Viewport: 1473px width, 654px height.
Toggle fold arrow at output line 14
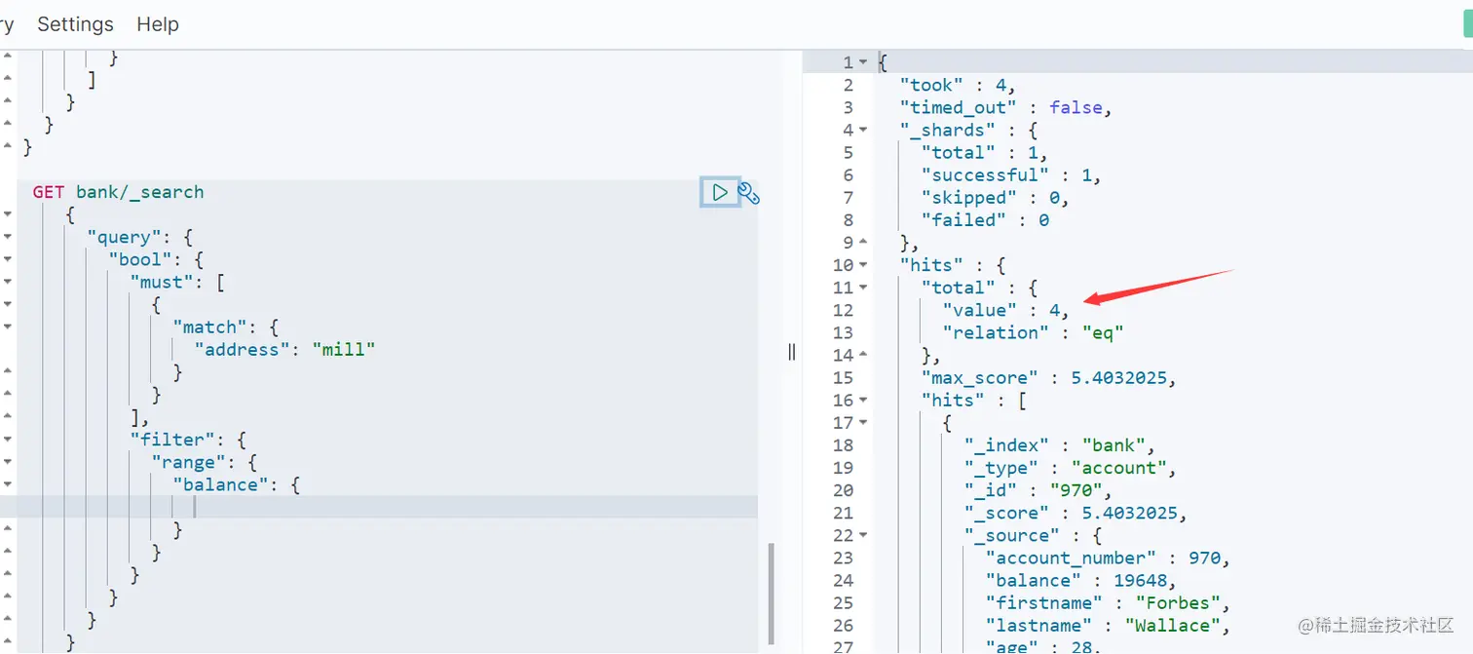tap(863, 356)
